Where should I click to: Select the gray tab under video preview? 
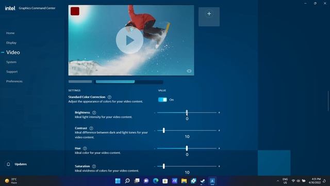pos(80,82)
